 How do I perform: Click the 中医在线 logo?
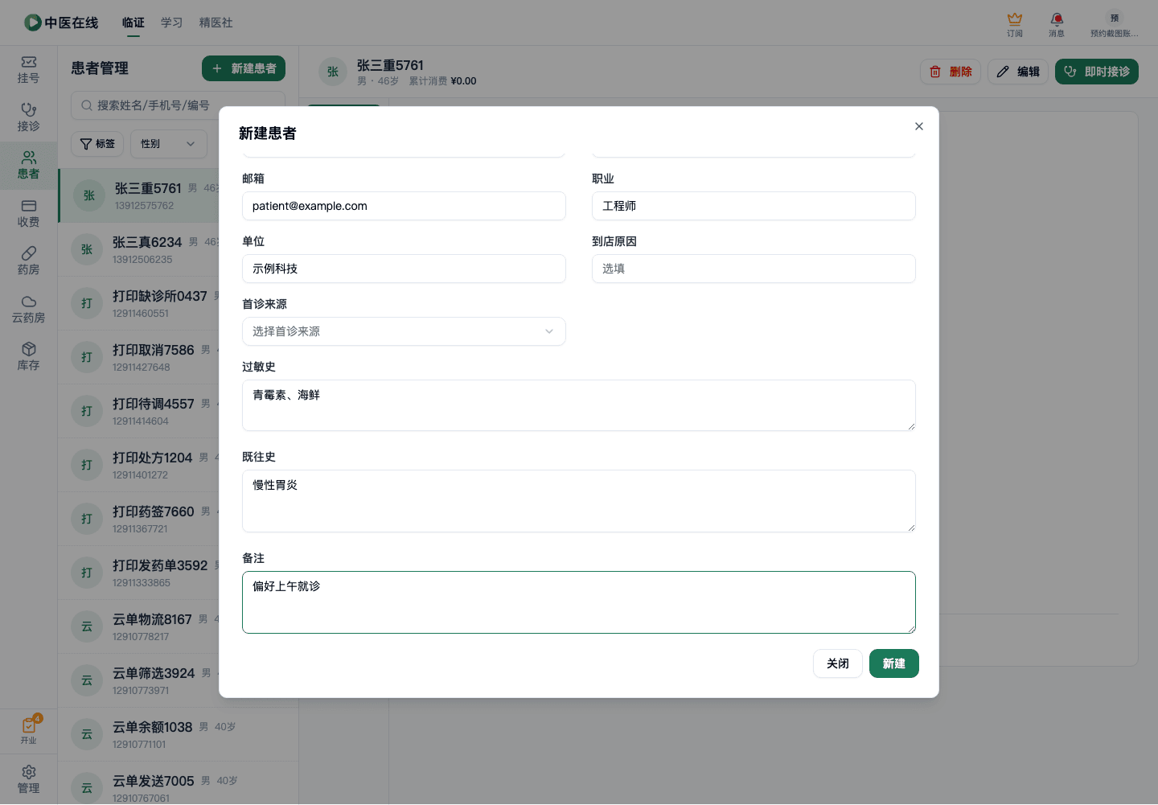coord(61,23)
